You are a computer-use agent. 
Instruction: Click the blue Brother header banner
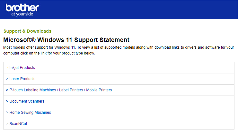[x=119, y=10]
